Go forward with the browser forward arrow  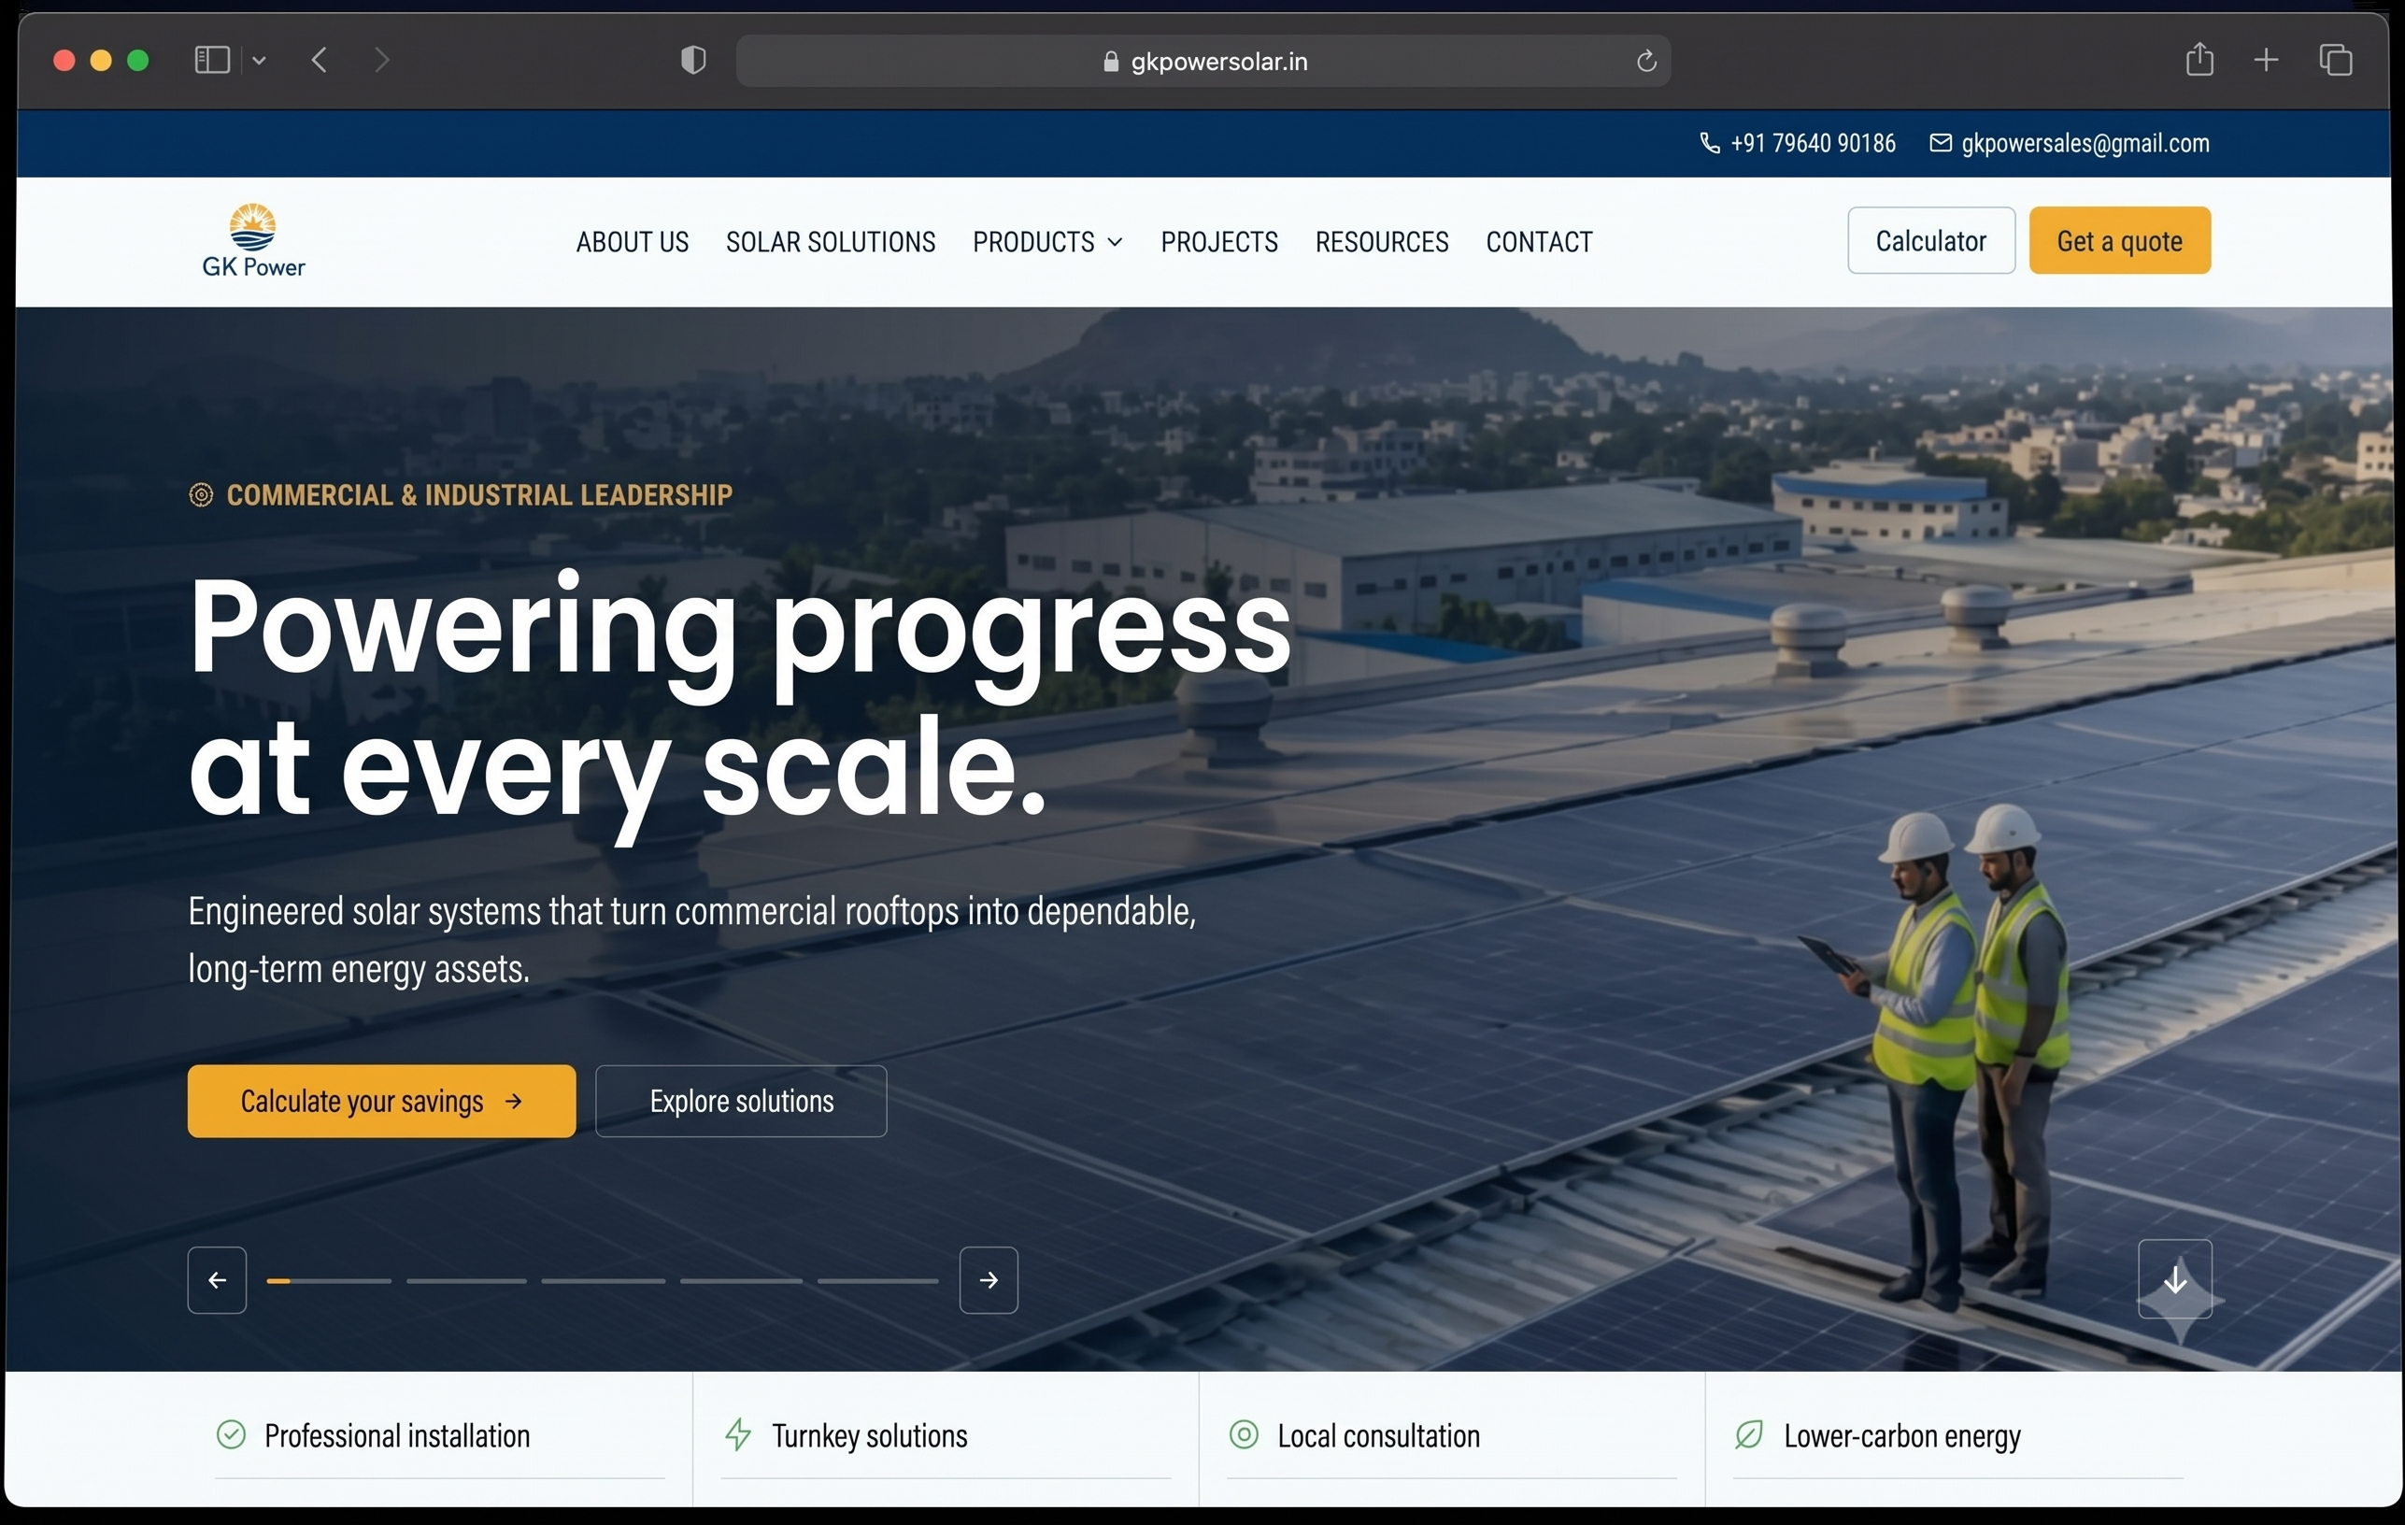tap(381, 60)
